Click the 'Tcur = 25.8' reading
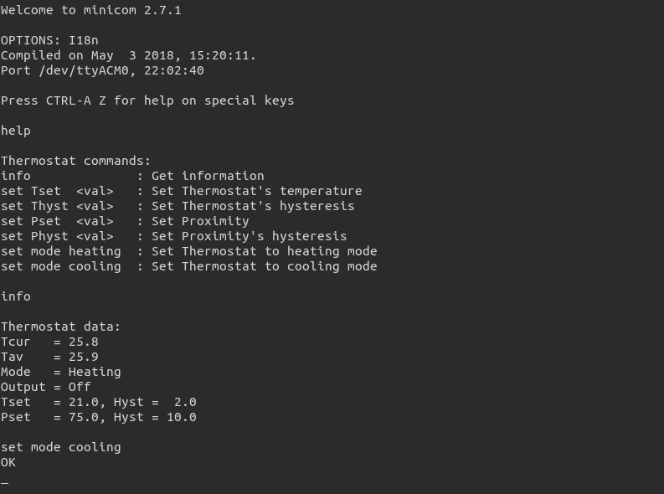The width and height of the screenshot is (664, 494). pos(49,342)
